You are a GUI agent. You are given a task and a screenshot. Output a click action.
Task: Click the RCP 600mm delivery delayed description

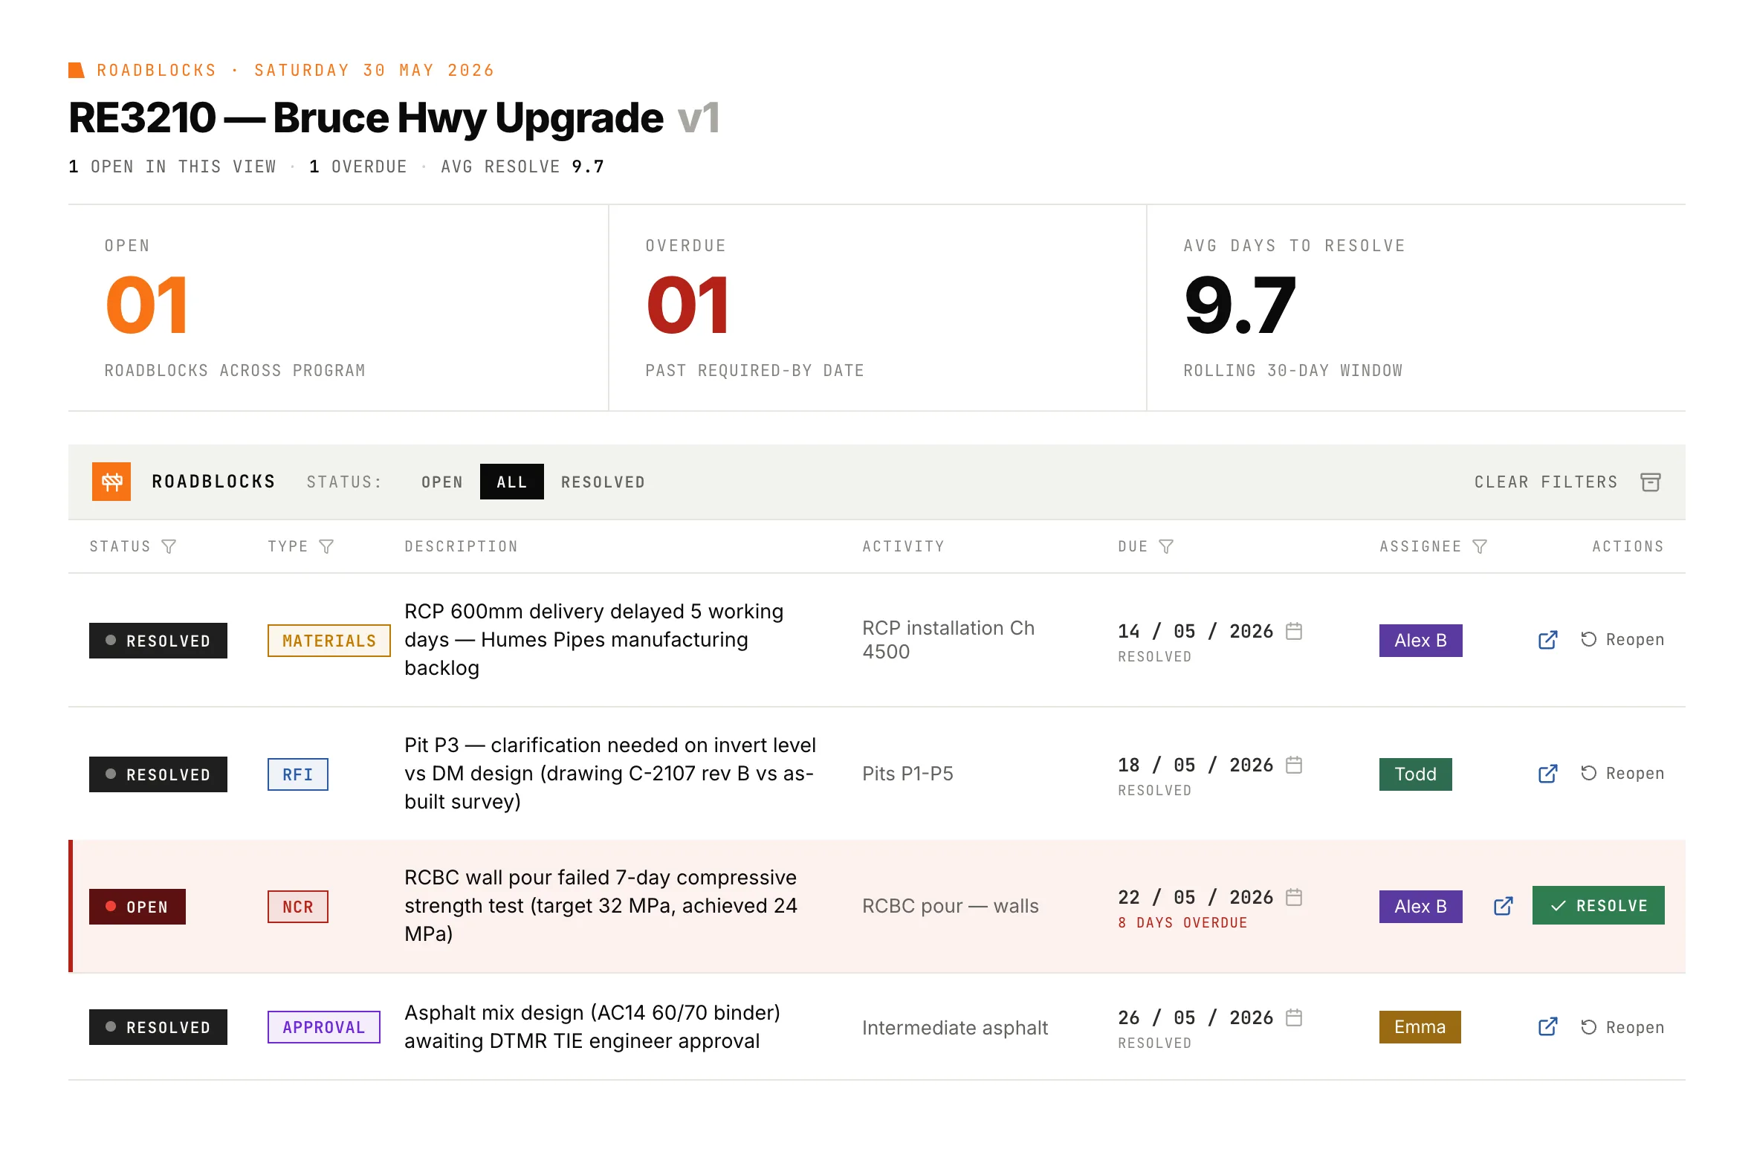coord(594,640)
